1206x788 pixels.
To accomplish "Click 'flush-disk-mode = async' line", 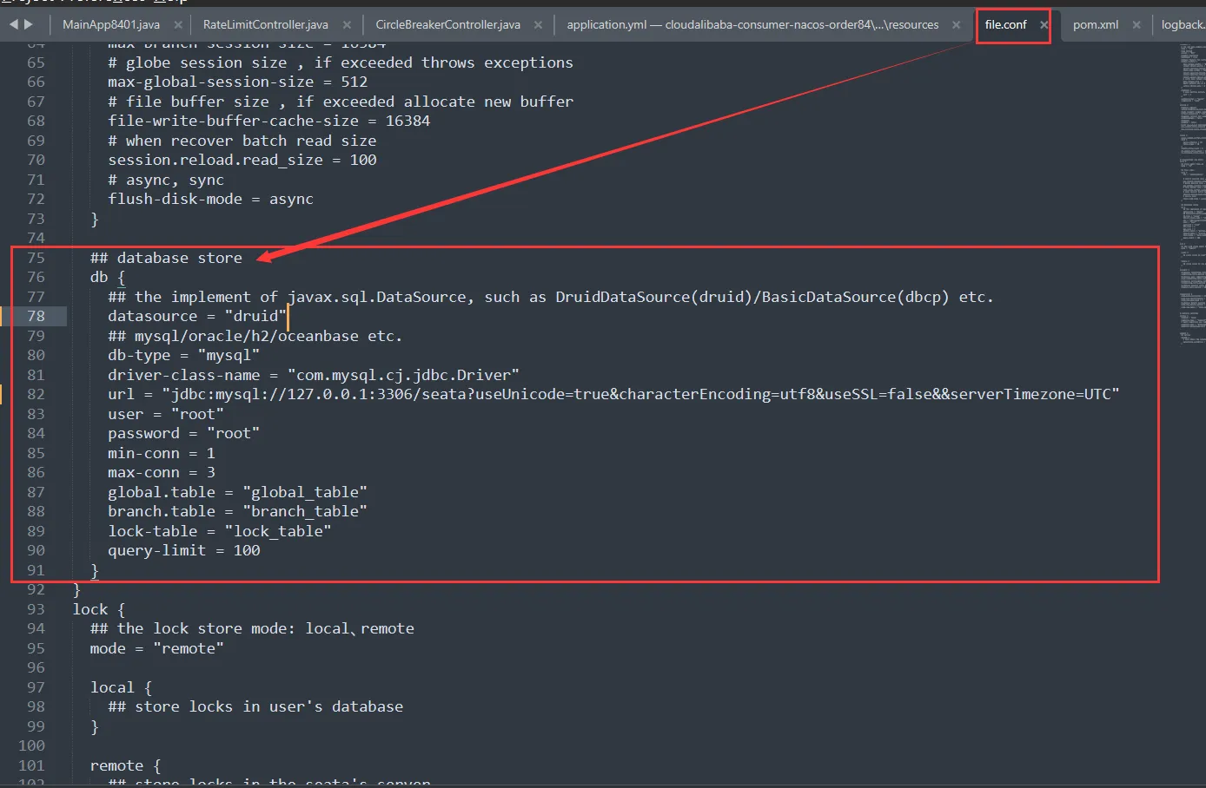I will (x=210, y=199).
